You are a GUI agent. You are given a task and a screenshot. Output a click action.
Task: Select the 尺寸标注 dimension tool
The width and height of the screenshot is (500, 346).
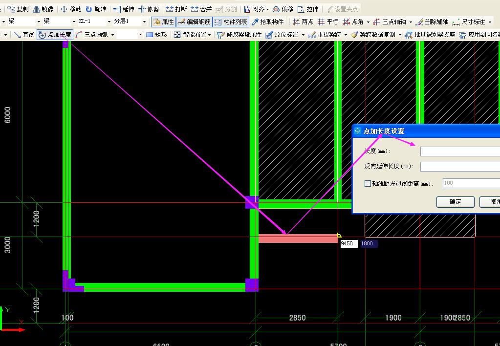coord(469,22)
